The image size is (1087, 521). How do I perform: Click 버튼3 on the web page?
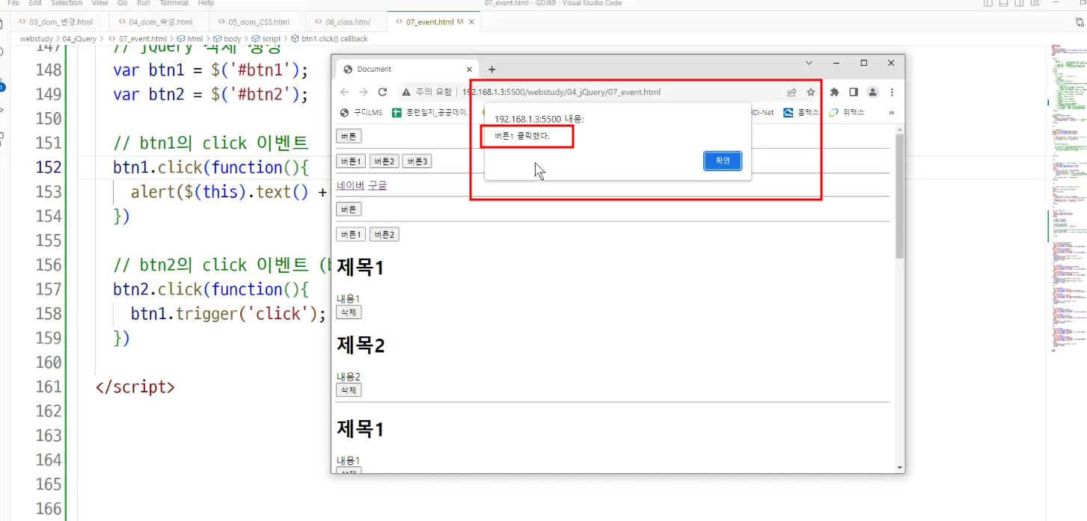(417, 161)
